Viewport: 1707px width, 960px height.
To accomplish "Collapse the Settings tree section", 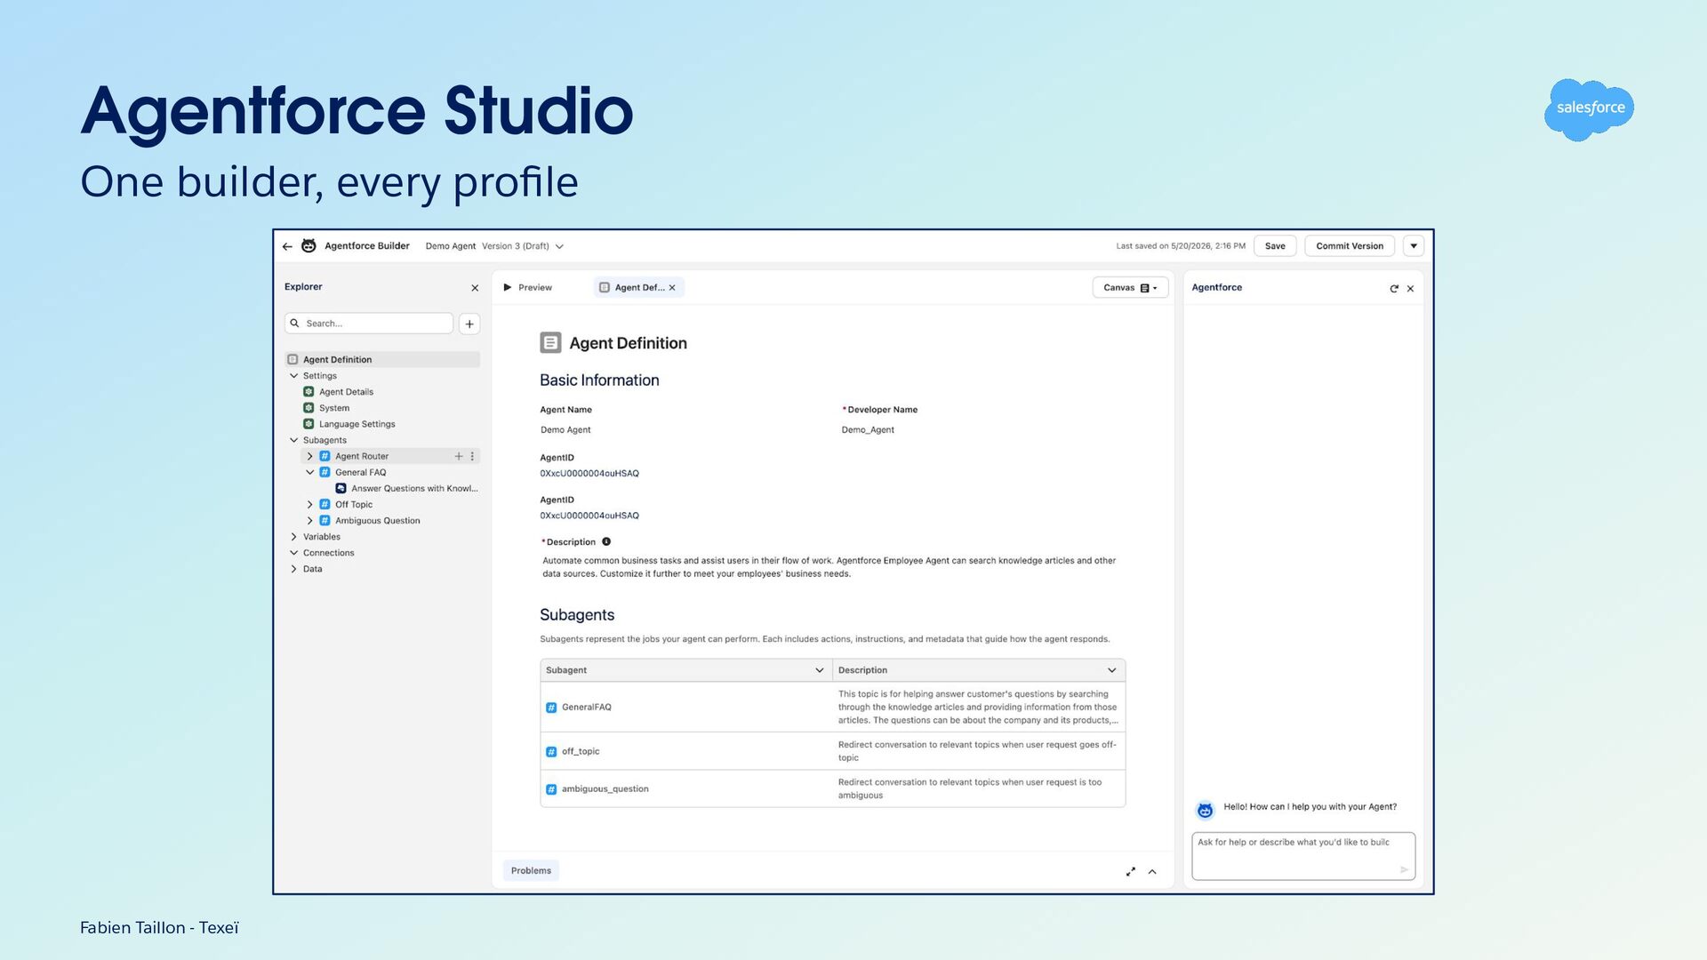I will coord(294,375).
